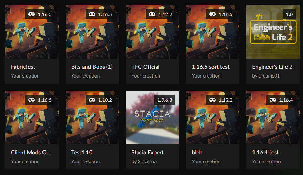Select the FabricTest modpack title
The image size is (303, 175).
(x=23, y=67)
